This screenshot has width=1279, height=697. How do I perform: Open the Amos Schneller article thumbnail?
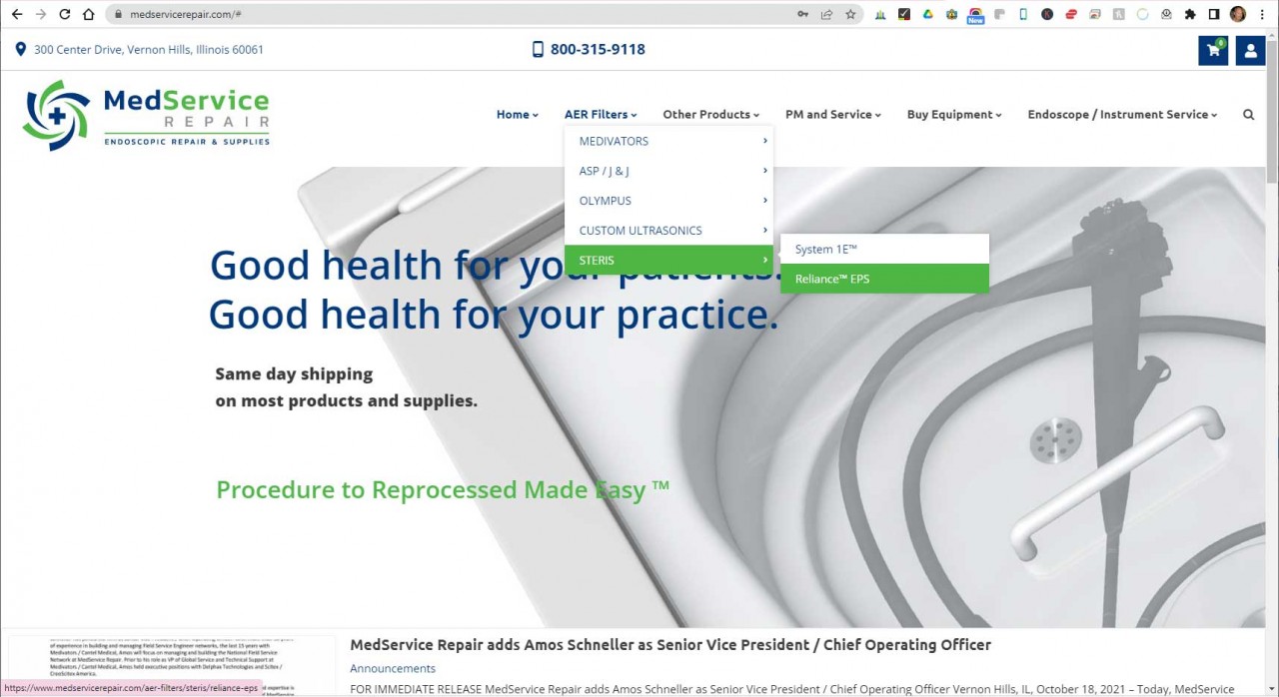(x=172, y=665)
